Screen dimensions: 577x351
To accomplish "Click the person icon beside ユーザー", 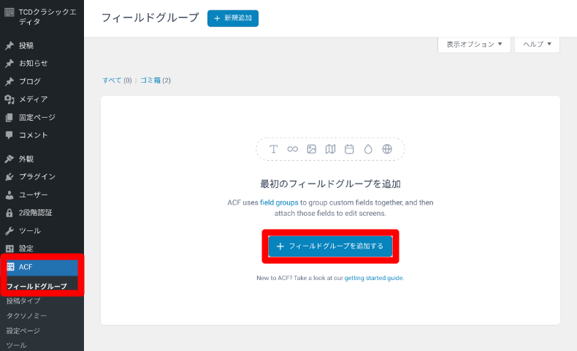I will (x=9, y=195).
